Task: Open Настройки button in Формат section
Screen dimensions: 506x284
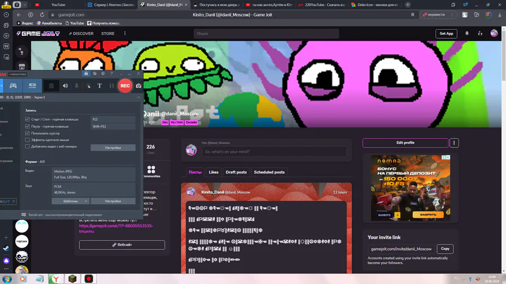Action: pyautogui.click(x=113, y=201)
